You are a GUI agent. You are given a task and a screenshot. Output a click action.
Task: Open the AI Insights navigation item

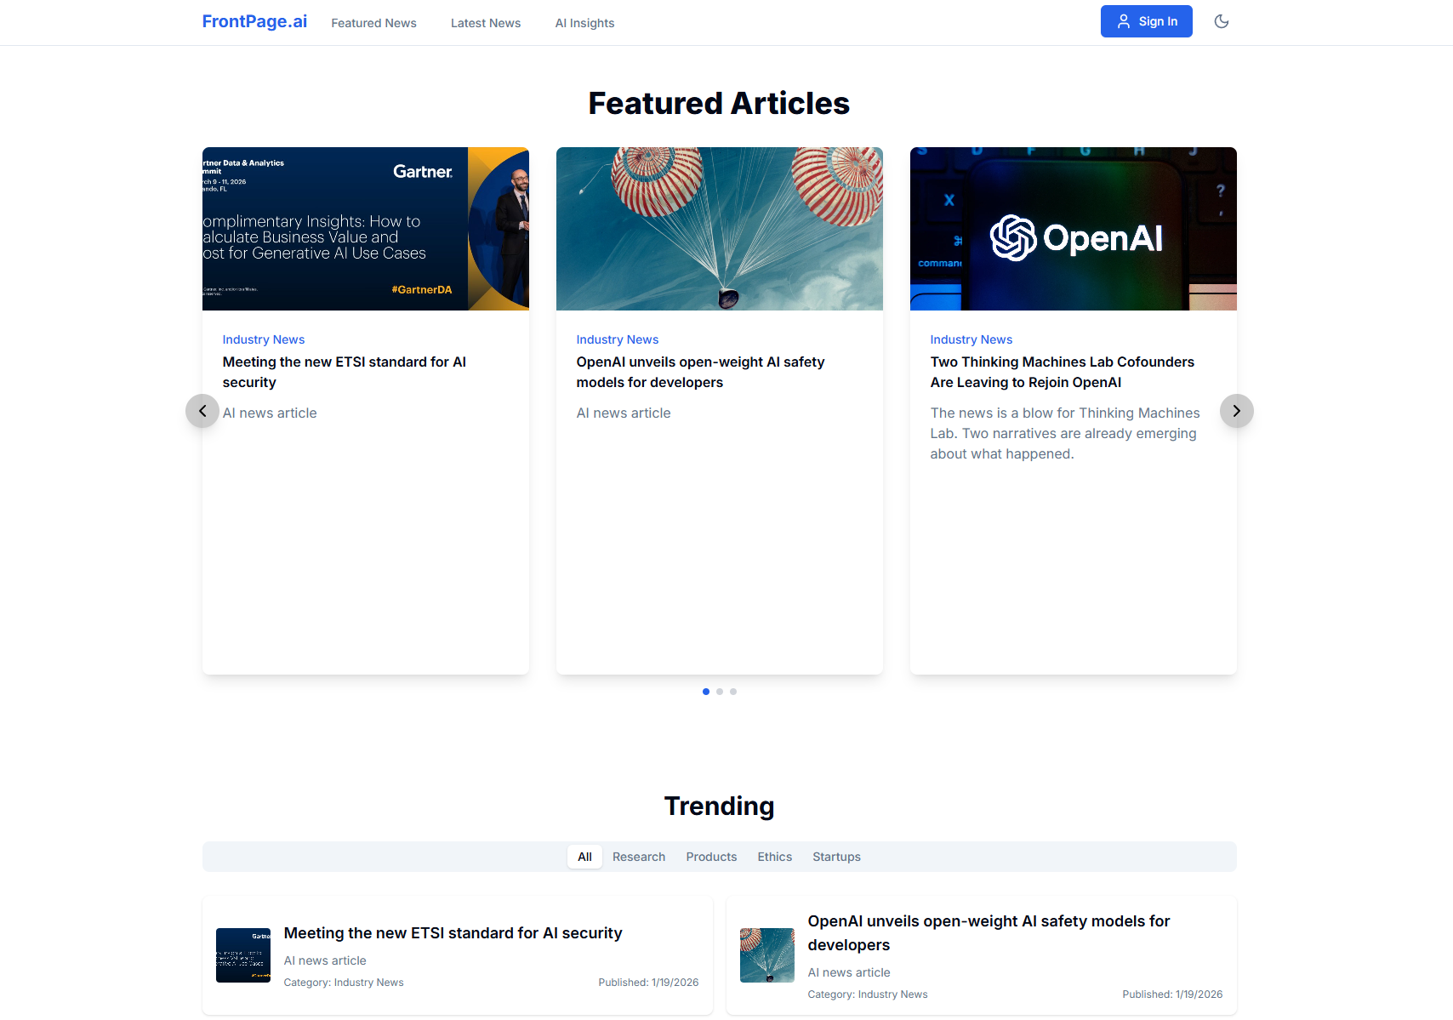[584, 23]
